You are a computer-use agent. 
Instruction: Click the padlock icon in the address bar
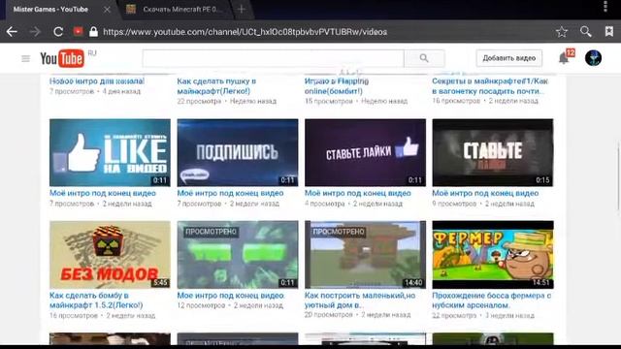click(93, 32)
